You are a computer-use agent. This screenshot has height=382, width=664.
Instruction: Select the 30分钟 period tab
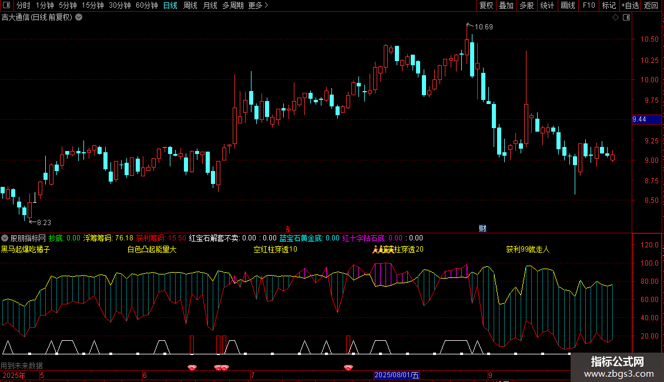coord(120,5)
